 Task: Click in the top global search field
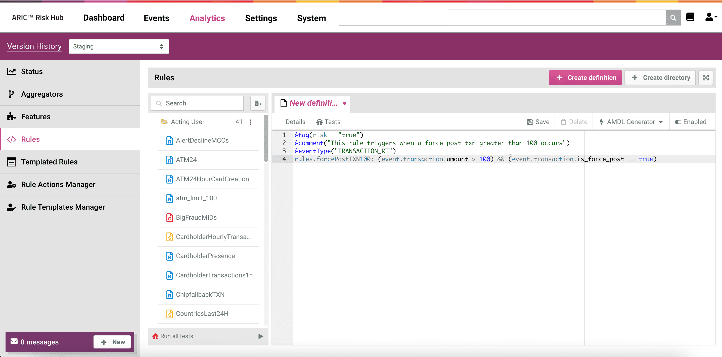(x=502, y=18)
